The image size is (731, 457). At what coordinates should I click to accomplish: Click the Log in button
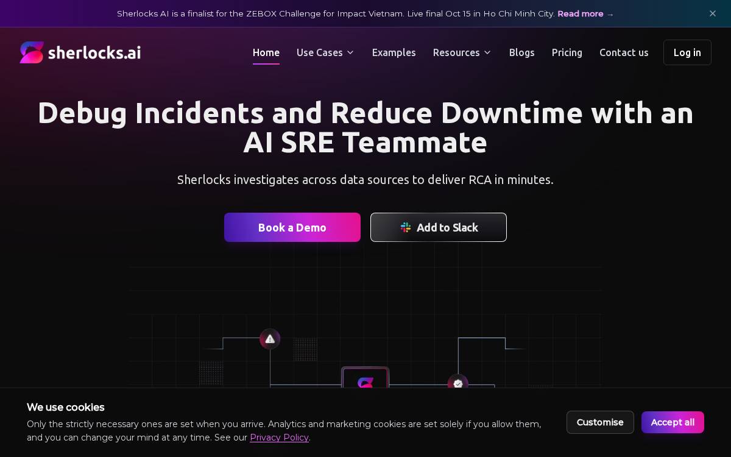click(687, 52)
